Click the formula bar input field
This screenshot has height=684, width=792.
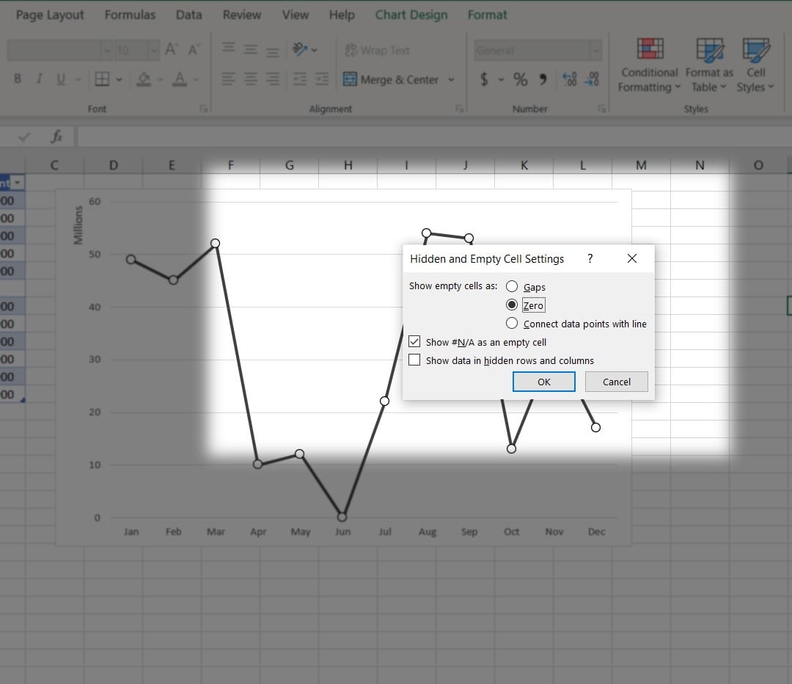click(x=433, y=137)
